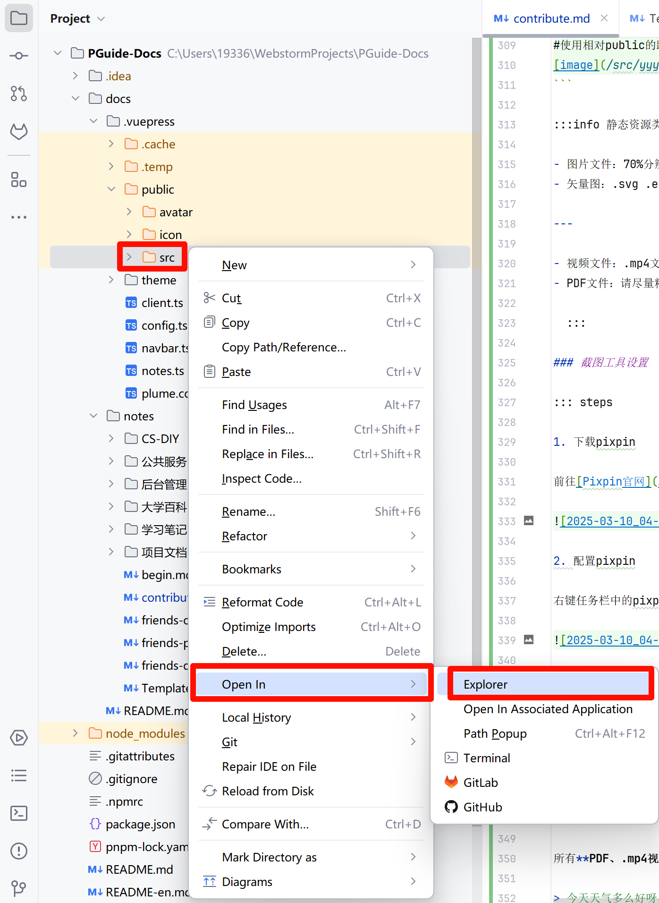The image size is (659, 903).
Task: Choose Copy Path/Reference from context menu
Action: click(284, 347)
